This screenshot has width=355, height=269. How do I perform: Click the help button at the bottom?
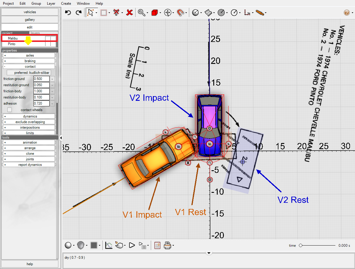click(x=30, y=264)
